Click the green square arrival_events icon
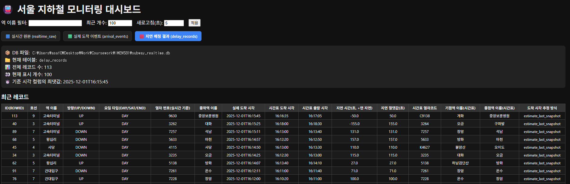 pos(70,36)
